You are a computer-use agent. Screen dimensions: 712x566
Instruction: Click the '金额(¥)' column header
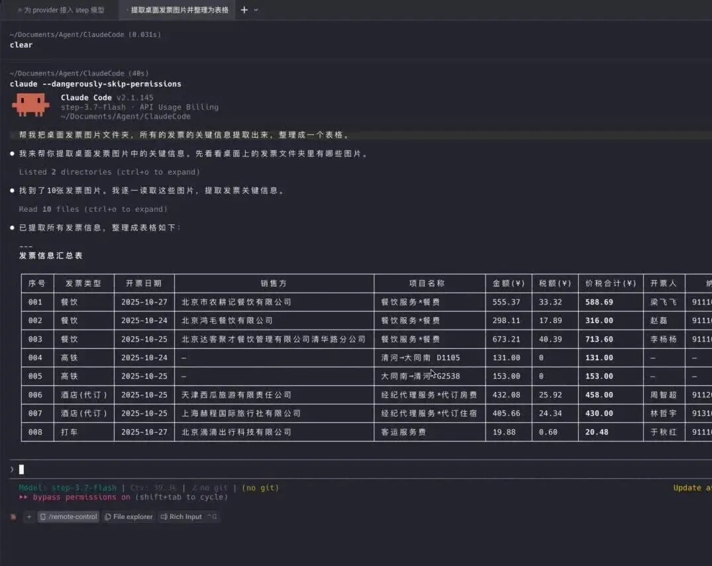click(x=509, y=283)
